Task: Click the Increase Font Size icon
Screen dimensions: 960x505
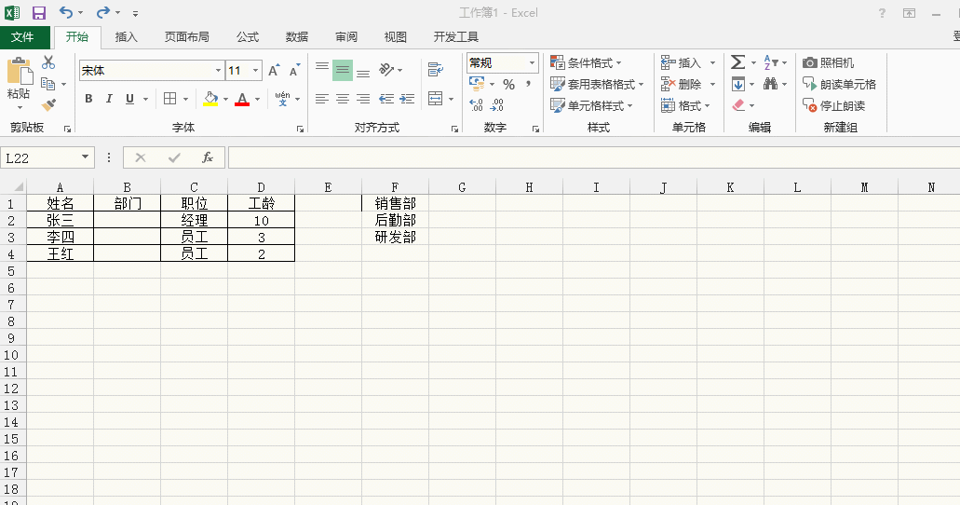Action: tap(274, 71)
